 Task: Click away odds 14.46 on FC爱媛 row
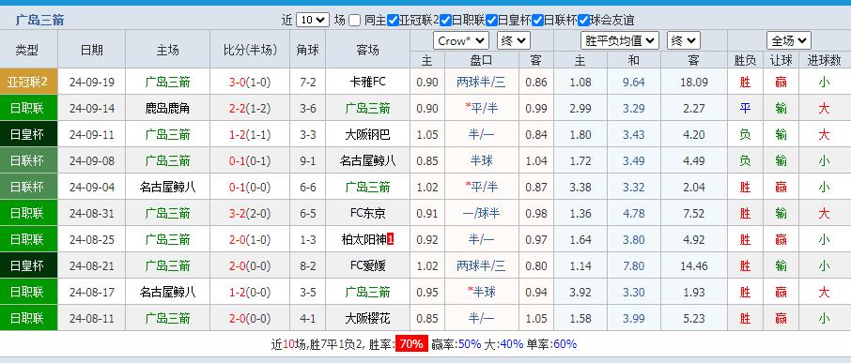pos(693,265)
